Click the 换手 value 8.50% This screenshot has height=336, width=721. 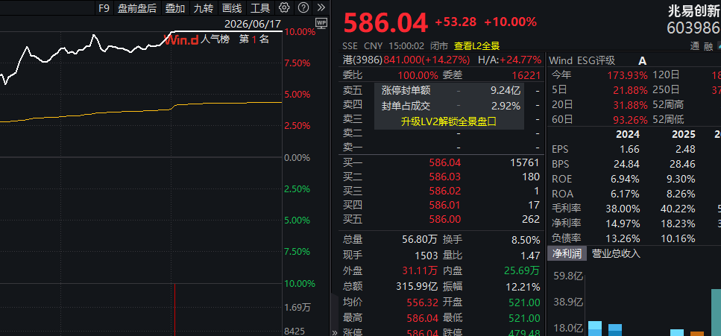click(525, 239)
